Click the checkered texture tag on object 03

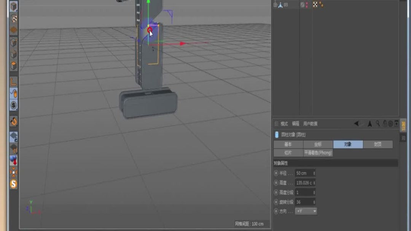(315, 5)
